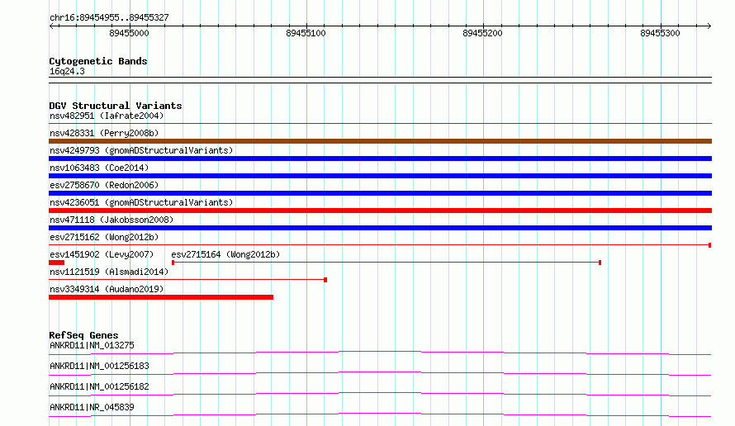Click the right end marker of esv2715164
The height and width of the screenshot is (426, 735).
600,263
